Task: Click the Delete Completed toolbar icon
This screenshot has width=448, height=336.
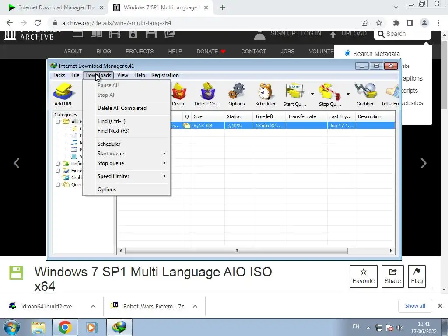Action: point(207,94)
